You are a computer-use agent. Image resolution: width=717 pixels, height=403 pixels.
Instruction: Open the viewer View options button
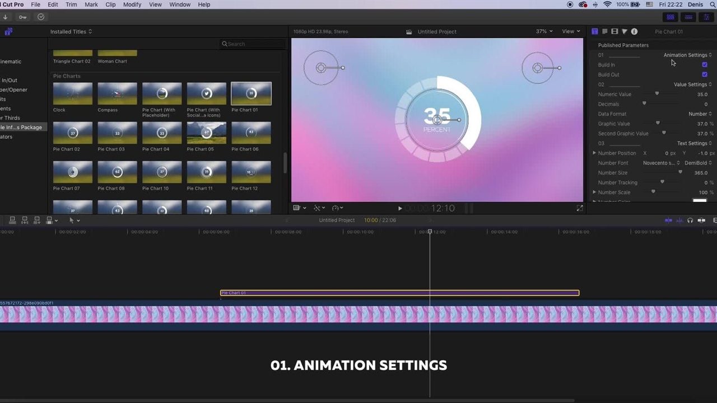571,32
